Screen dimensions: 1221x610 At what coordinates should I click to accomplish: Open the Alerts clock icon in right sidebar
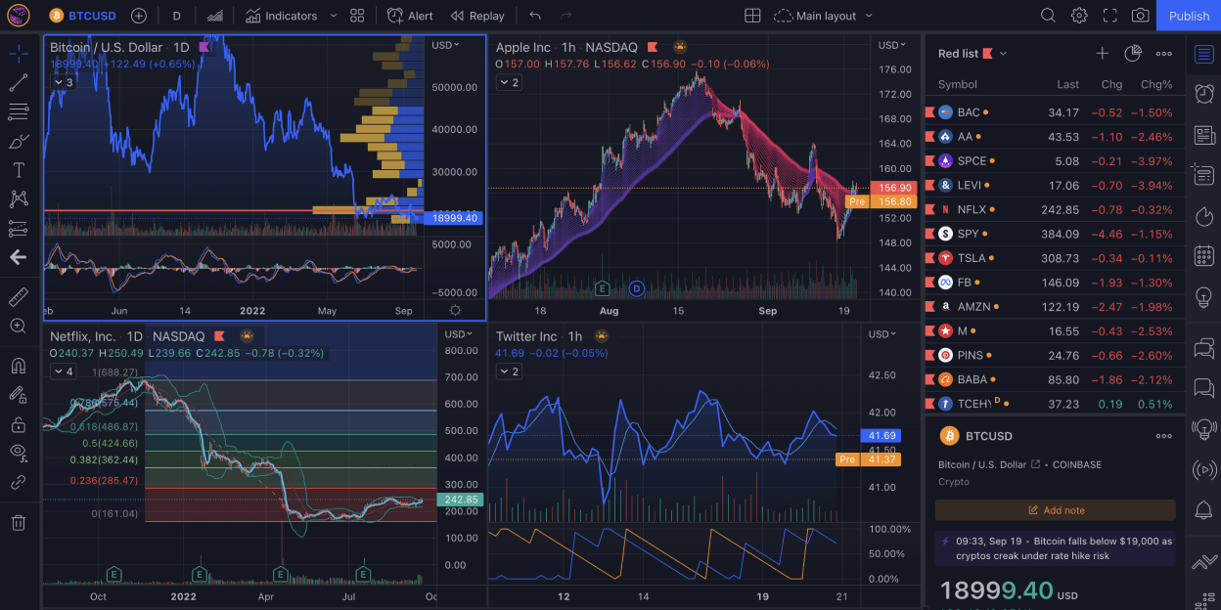1203,93
